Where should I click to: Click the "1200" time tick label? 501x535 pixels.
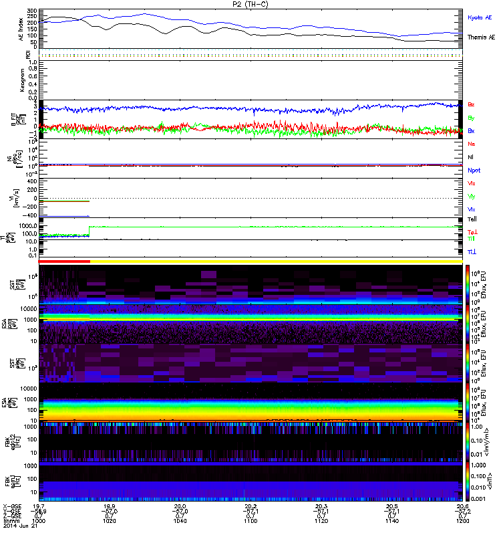pos(462,521)
